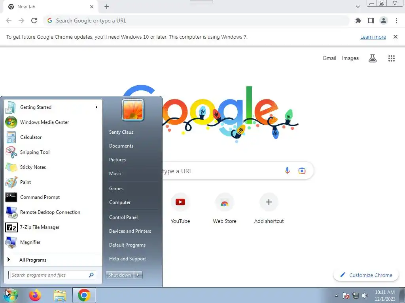Expand Getting Started submenu arrow
Viewport: 405px width, 303px height.
click(x=97, y=107)
